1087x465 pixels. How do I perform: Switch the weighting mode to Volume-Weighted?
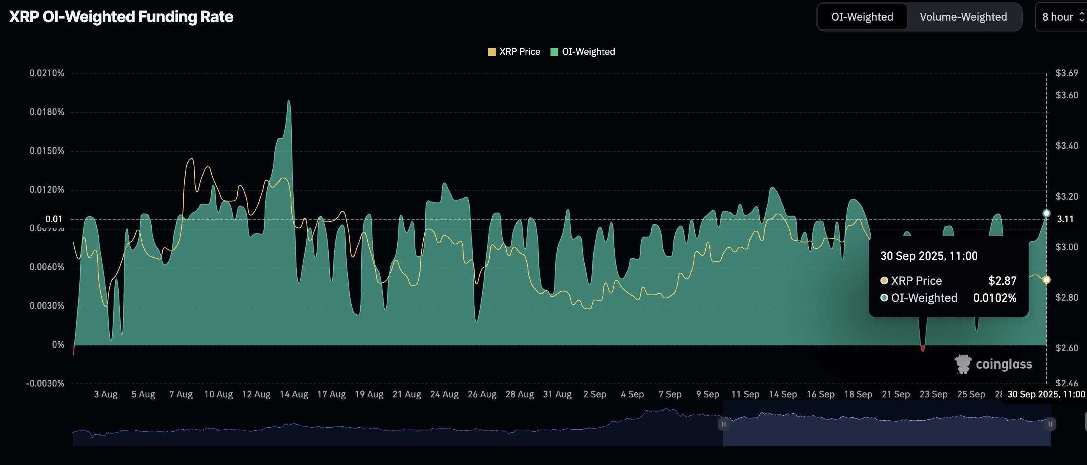click(963, 17)
